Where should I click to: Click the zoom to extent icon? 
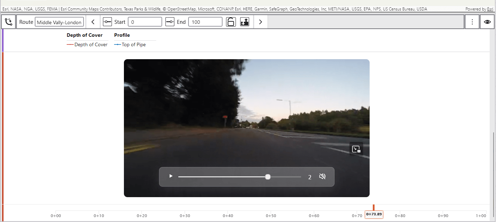click(244, 22)
